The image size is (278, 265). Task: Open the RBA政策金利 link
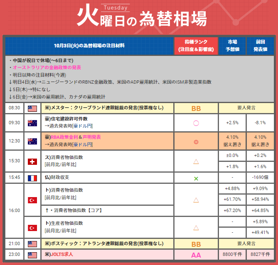pos(64,137)
